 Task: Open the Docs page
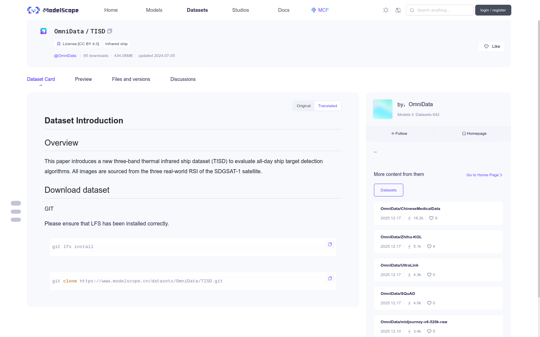coord(284,10)
